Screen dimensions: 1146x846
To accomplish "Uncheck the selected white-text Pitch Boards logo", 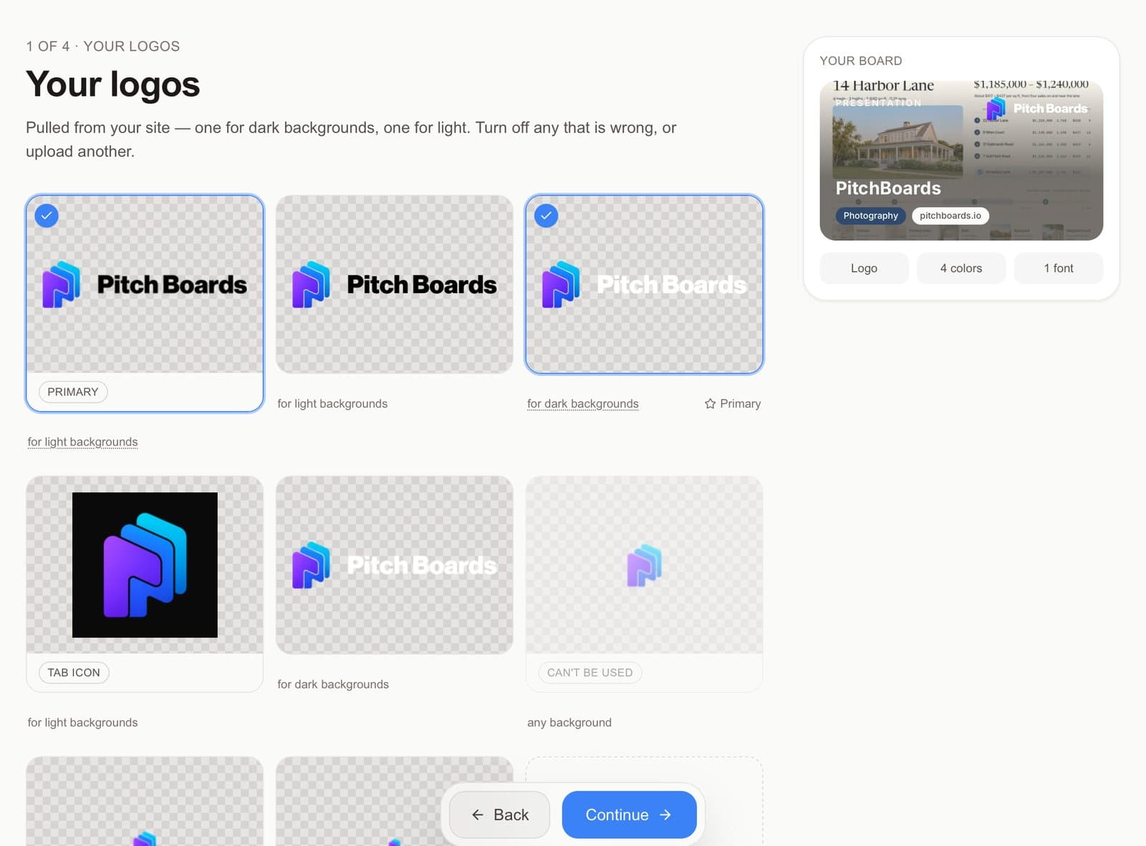I will coord(546,216).
